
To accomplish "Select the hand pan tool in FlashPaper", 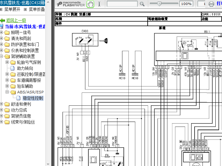I will [x=90, y=4].
